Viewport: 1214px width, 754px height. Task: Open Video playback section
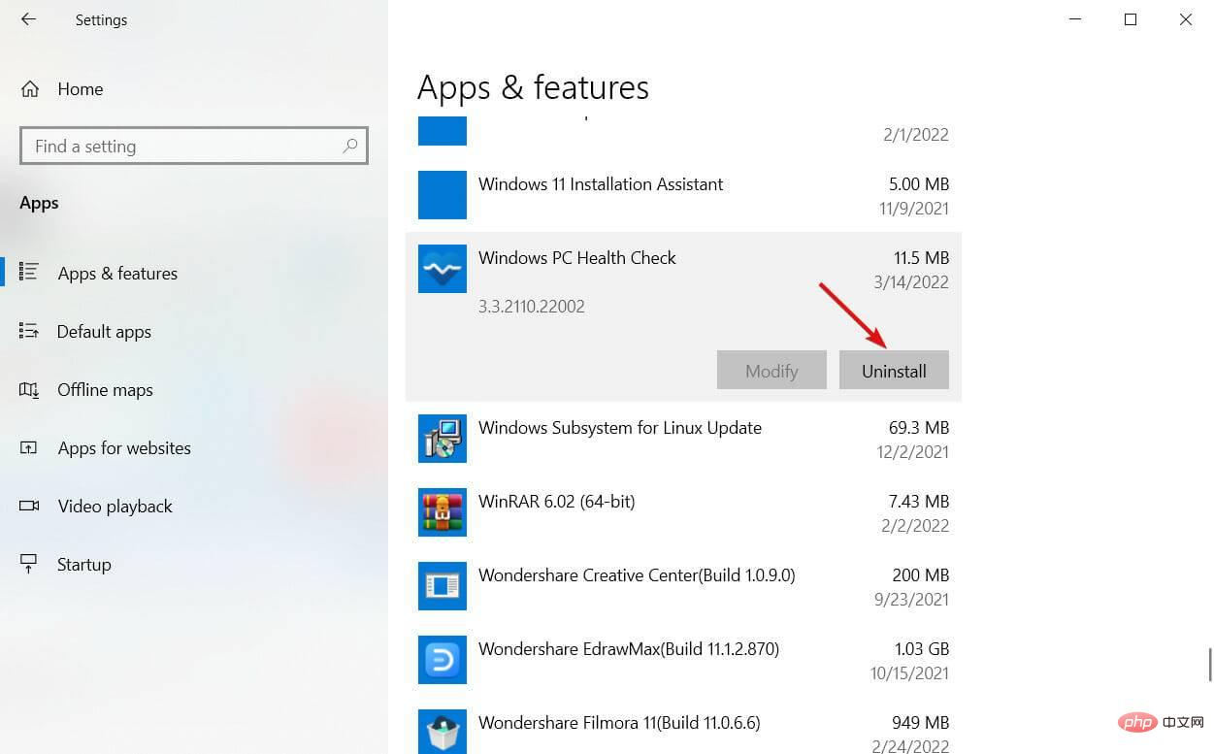115,507
